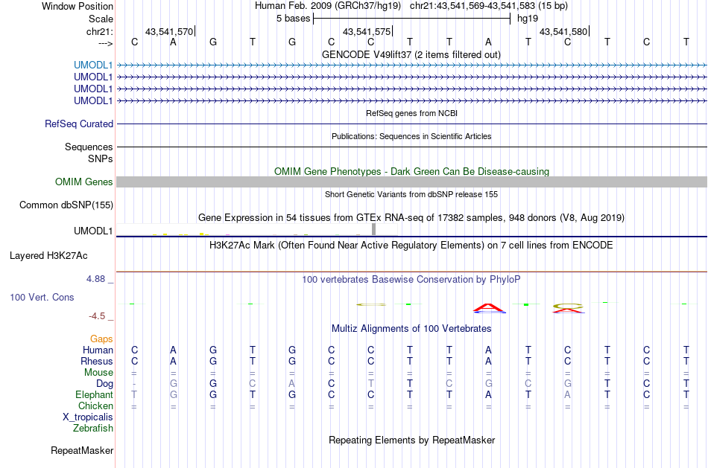Viewport: 708px width, 468px height.
Task: Click the Layered H3K27Ac label
Action: [x=48, y=256]
